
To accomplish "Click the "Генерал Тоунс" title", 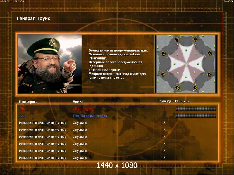I will coord(34,18).
